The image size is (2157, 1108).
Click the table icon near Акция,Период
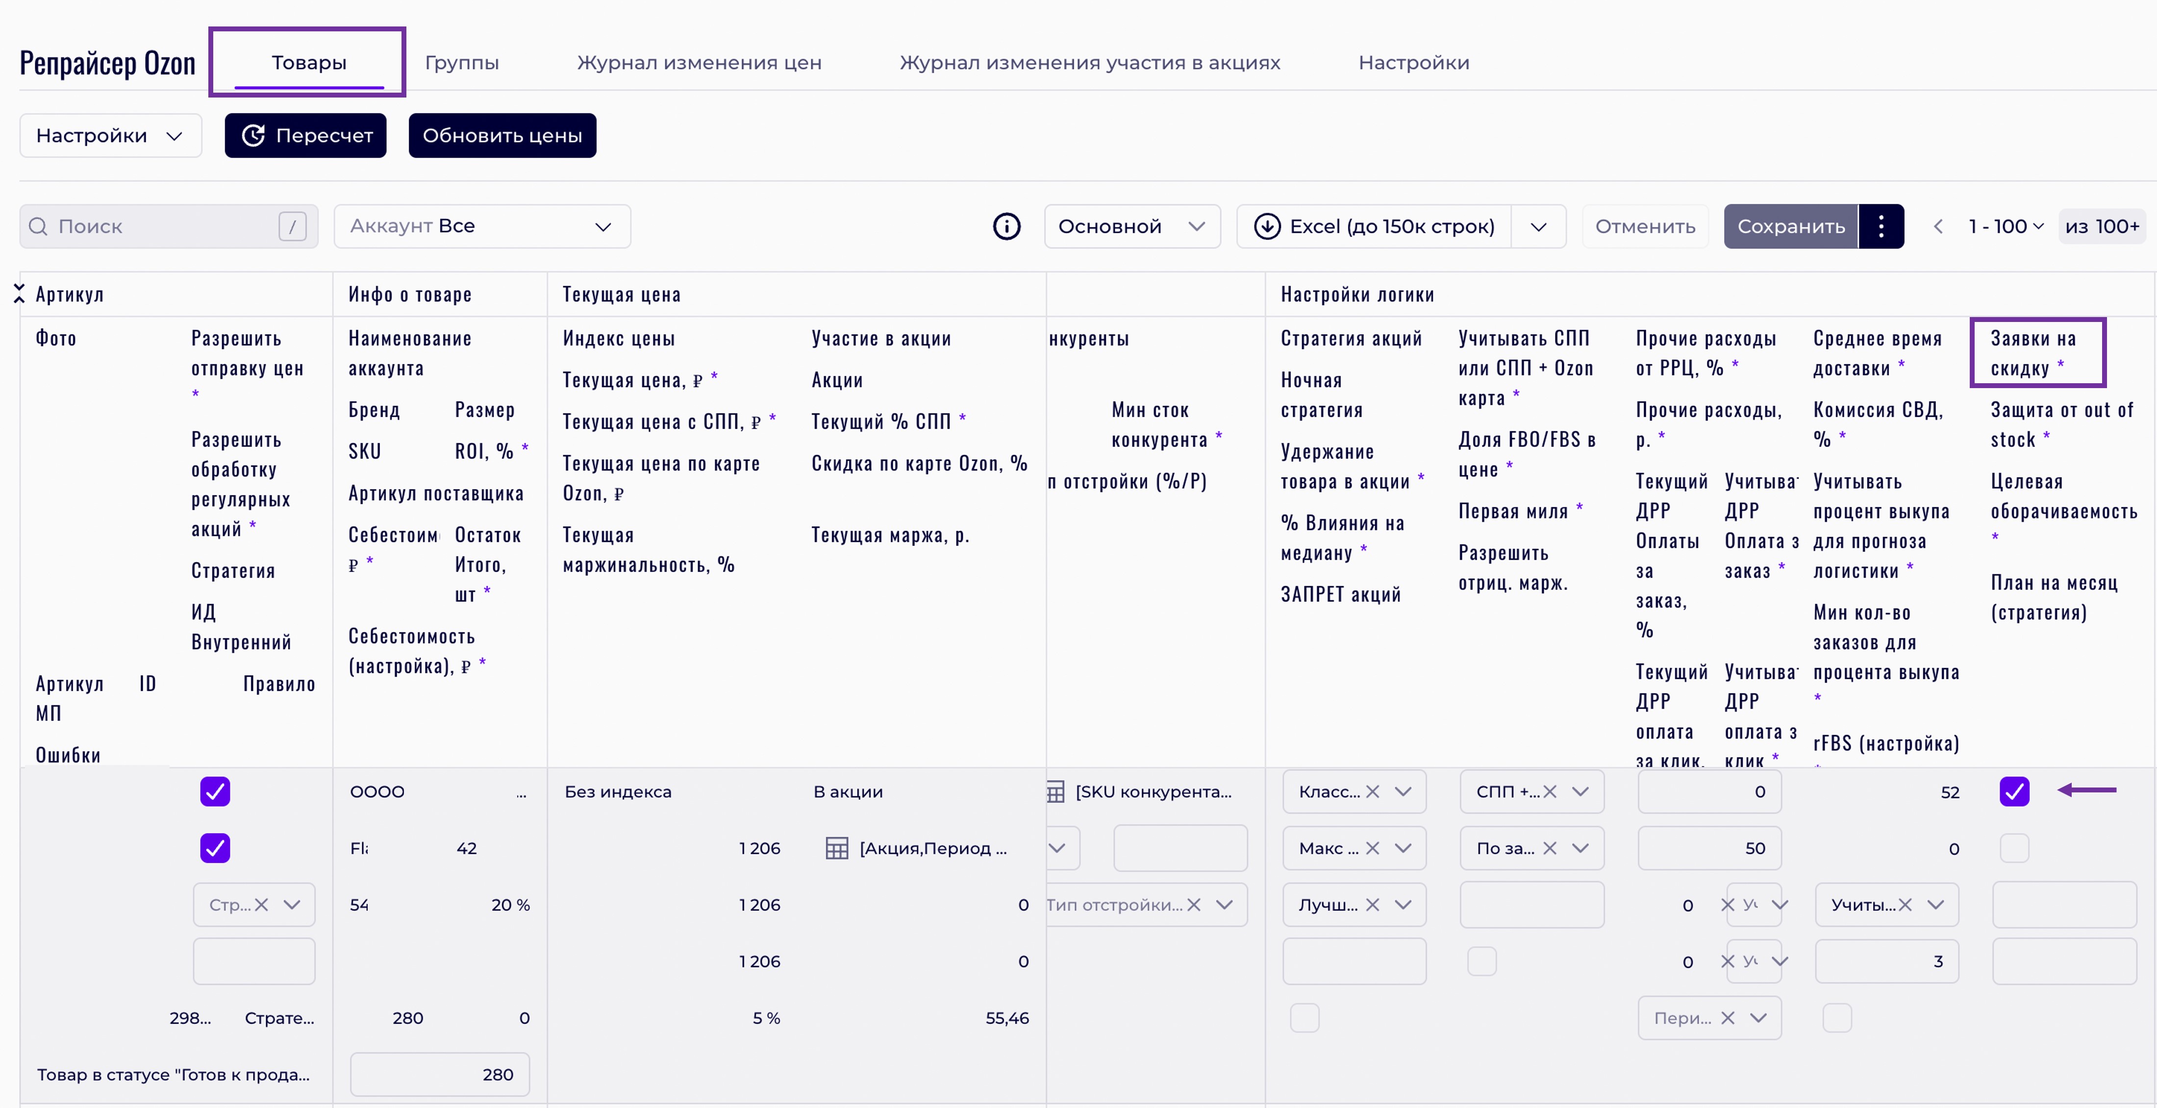click(836, 848)
